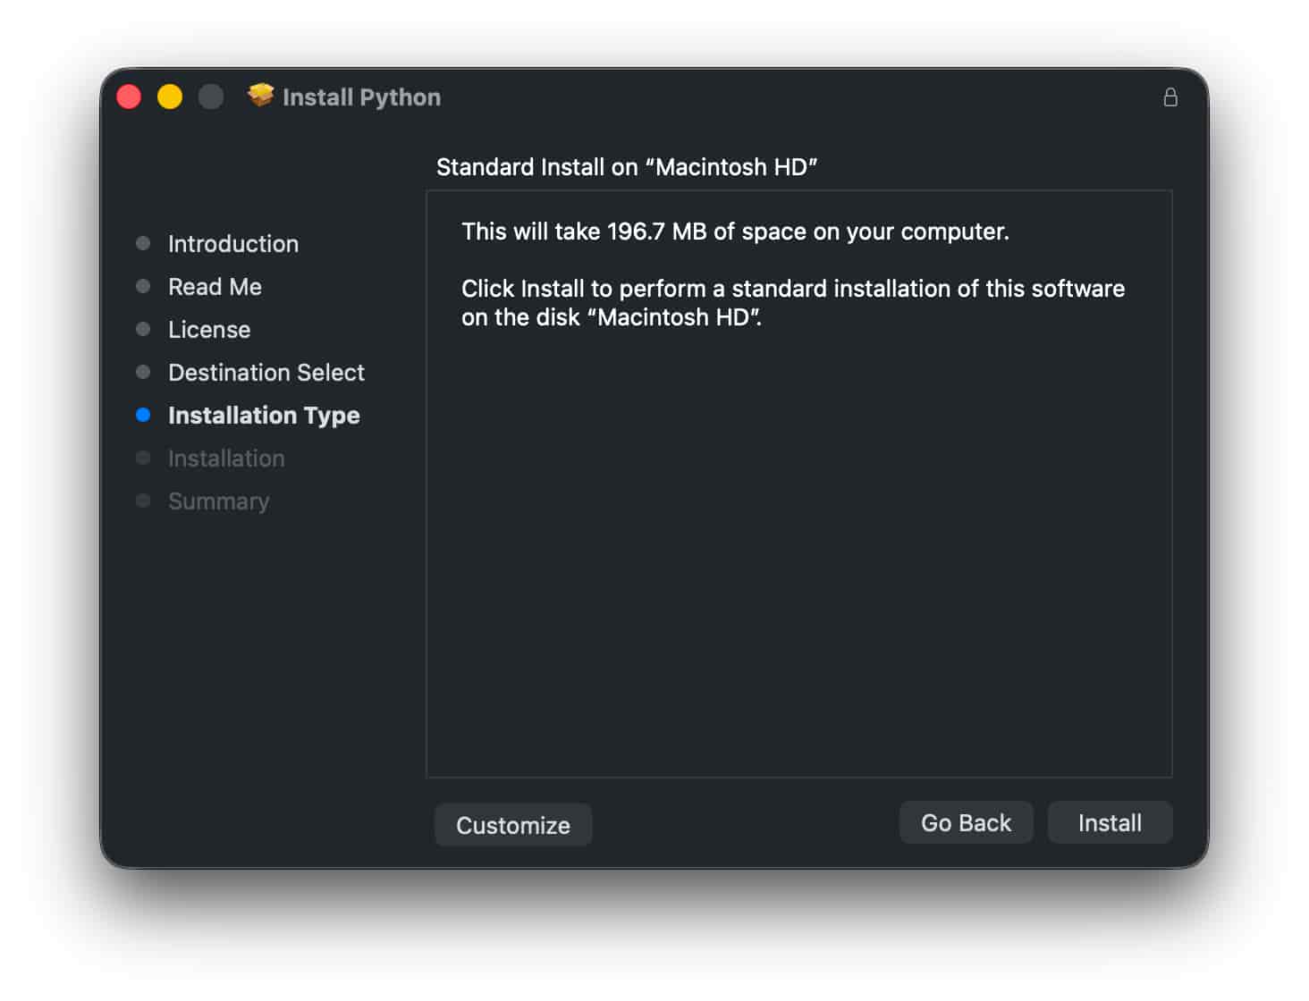This screenshot has height=1001, width=1309.
Task: Minimize the installer with the yellow button
Action: pos(170,97)
